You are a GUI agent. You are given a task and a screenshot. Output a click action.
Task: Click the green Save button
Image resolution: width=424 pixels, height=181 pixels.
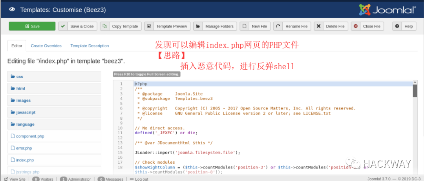click(x=32, y=26)
